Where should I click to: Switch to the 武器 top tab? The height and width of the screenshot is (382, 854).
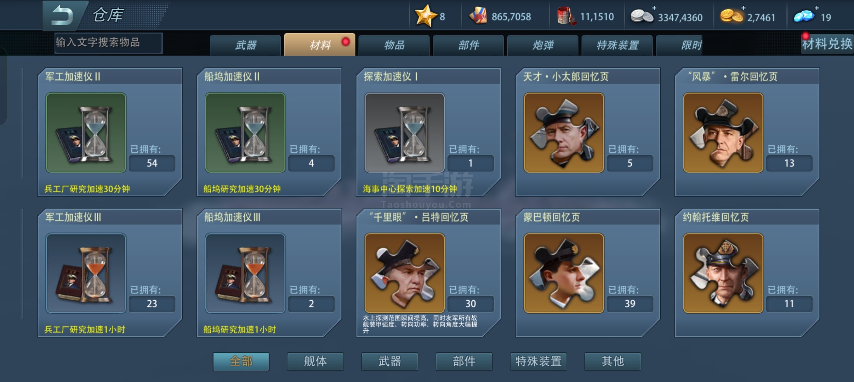[245, 45]
